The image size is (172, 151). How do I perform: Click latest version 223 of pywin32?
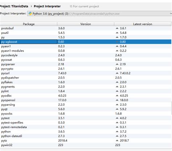118,145
